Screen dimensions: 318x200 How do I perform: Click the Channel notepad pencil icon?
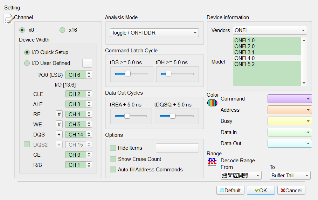point(9,19)
